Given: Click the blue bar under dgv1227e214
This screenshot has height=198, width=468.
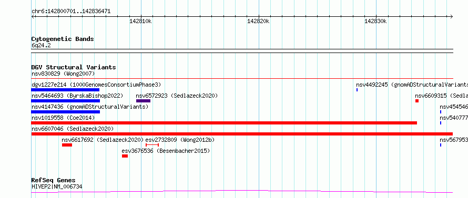Looking at the screenshot, I should 65,90.
